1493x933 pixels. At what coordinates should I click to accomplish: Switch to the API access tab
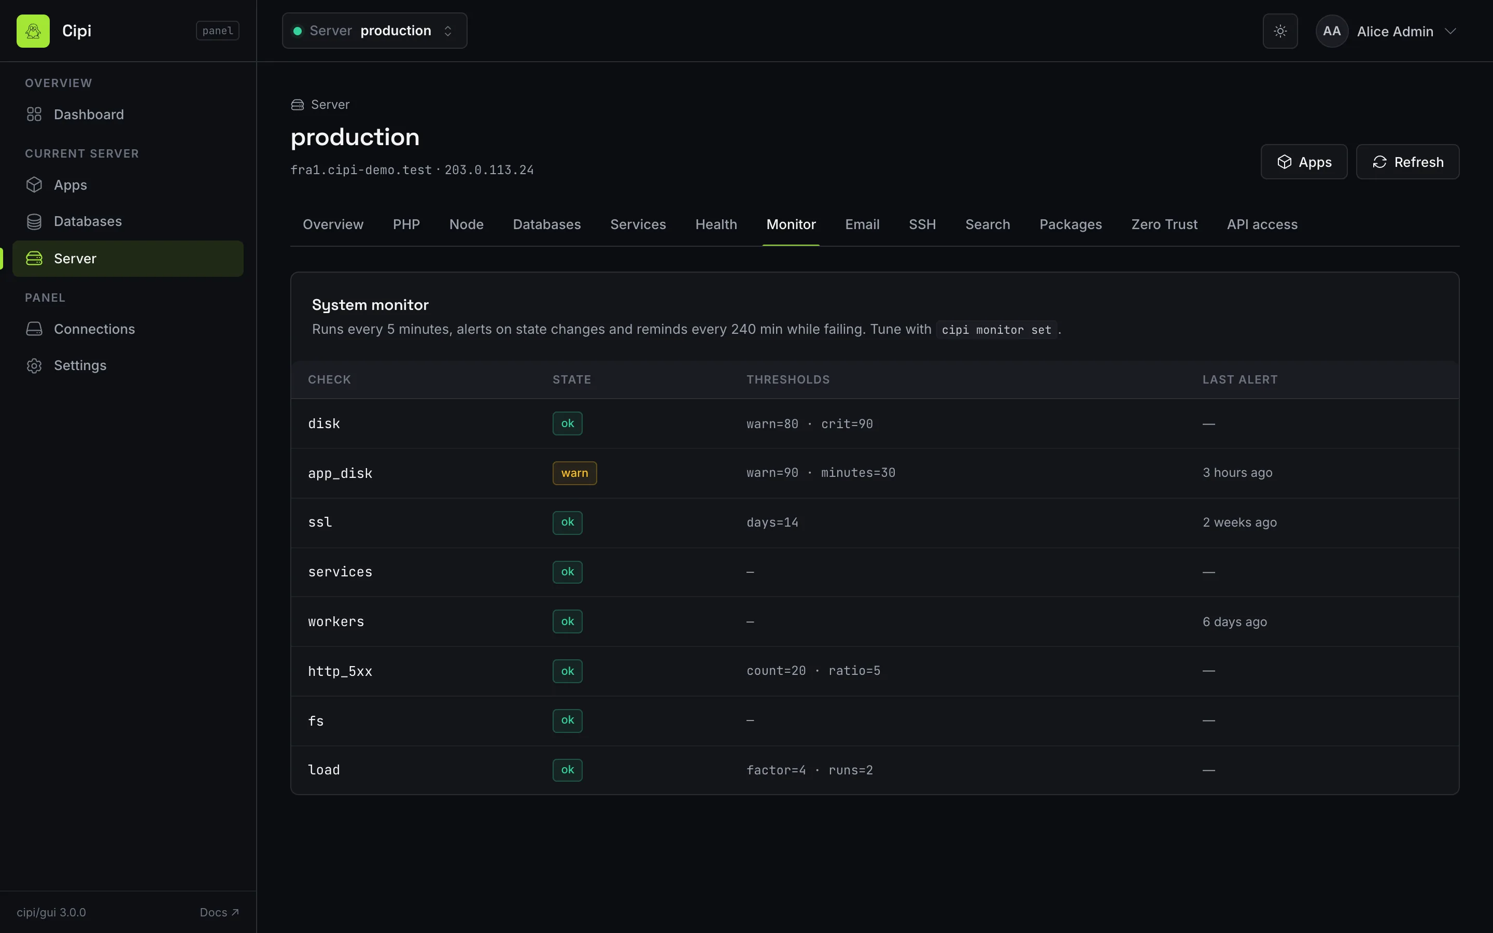1262,224
